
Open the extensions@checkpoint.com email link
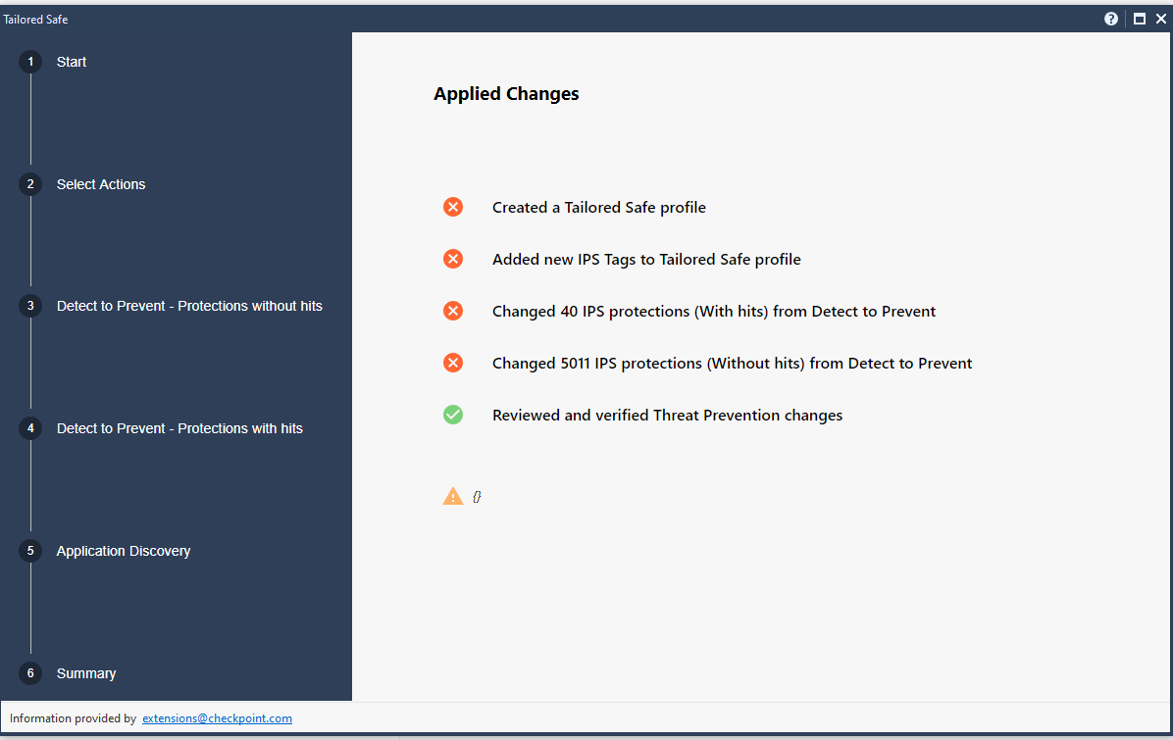217,718
